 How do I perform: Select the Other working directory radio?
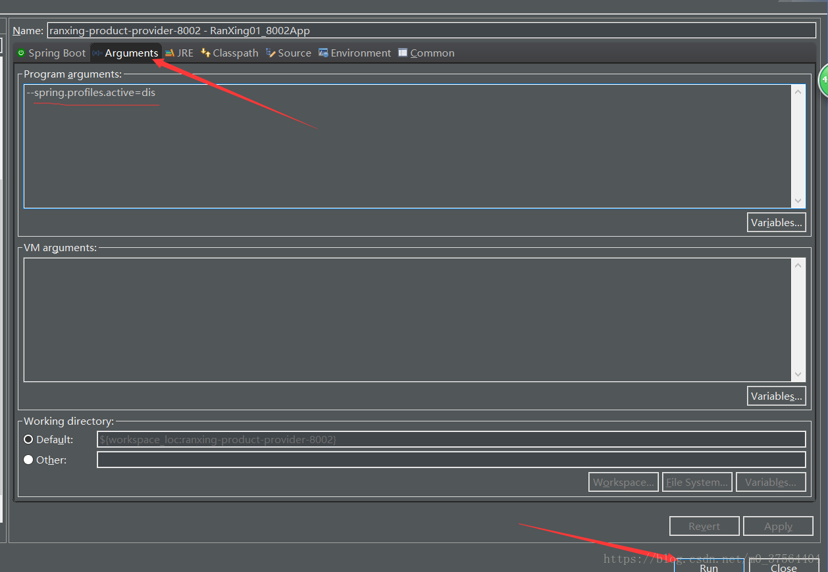pyautogui.click(x=28, y=460)
